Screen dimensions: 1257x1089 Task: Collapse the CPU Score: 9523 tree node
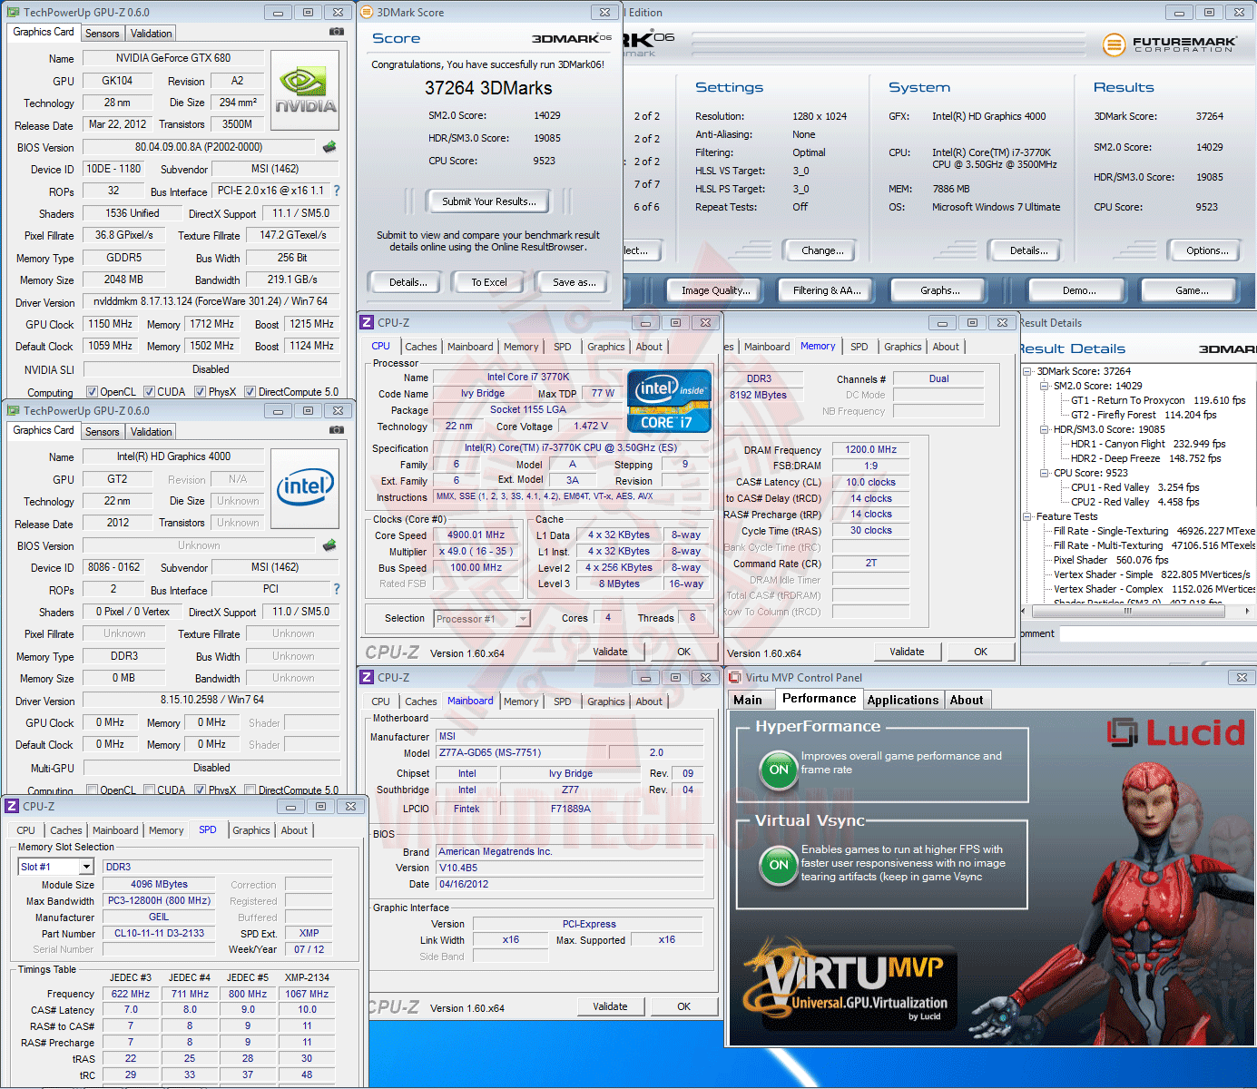click(x=1045, y=473)
